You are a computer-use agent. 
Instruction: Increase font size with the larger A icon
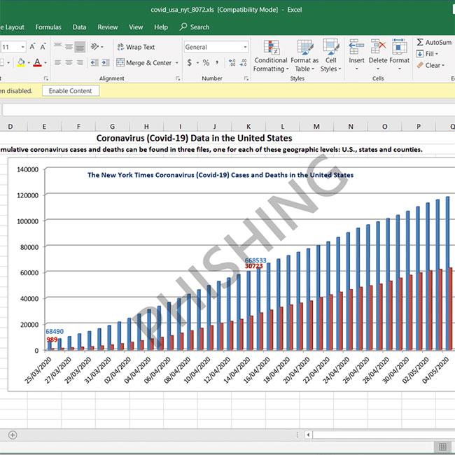pyautogui.click(x=32, y=46)
